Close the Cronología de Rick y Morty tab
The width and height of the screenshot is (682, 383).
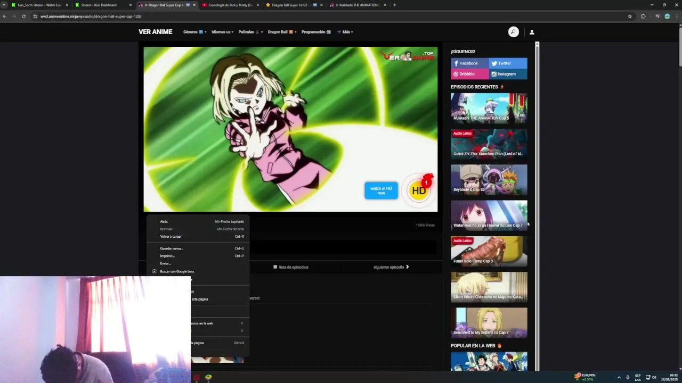pos(258,5)
